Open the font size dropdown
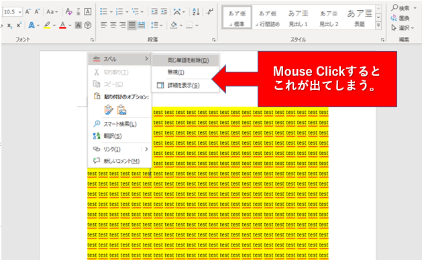Viewport: 422px width, 260px height. tap(19, 12)
